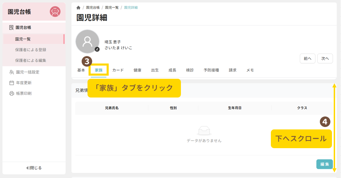Image resolution: width=341 pixels, height=178 pixels.
Task: Click the smiling child logo icon
Action: [55, 12]
